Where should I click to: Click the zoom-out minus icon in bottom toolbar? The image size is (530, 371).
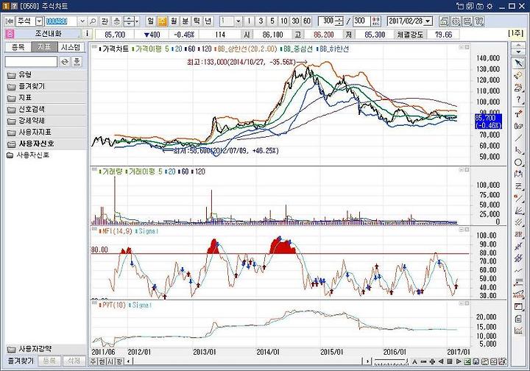click(423, 361)
